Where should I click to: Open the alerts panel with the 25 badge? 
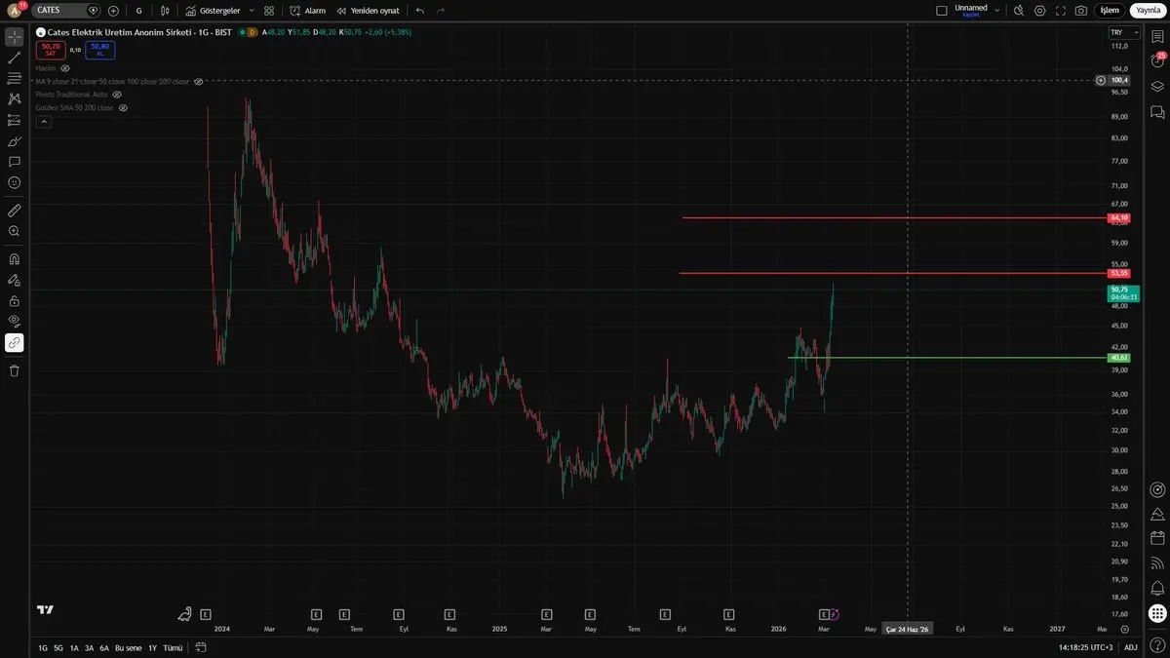pos(1157,60)
